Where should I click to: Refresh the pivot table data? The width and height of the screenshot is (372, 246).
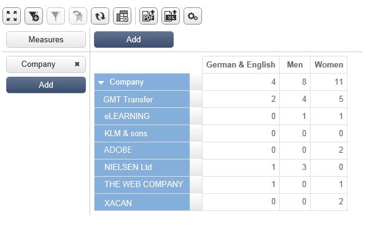click(100, 17)
